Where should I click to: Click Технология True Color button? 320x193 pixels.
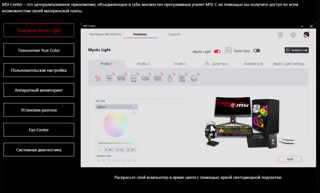[39, 50]
